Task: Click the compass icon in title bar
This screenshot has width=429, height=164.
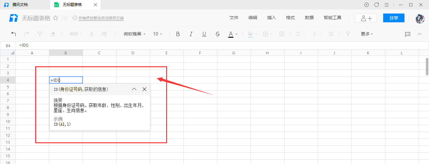Action: [366, 5]
